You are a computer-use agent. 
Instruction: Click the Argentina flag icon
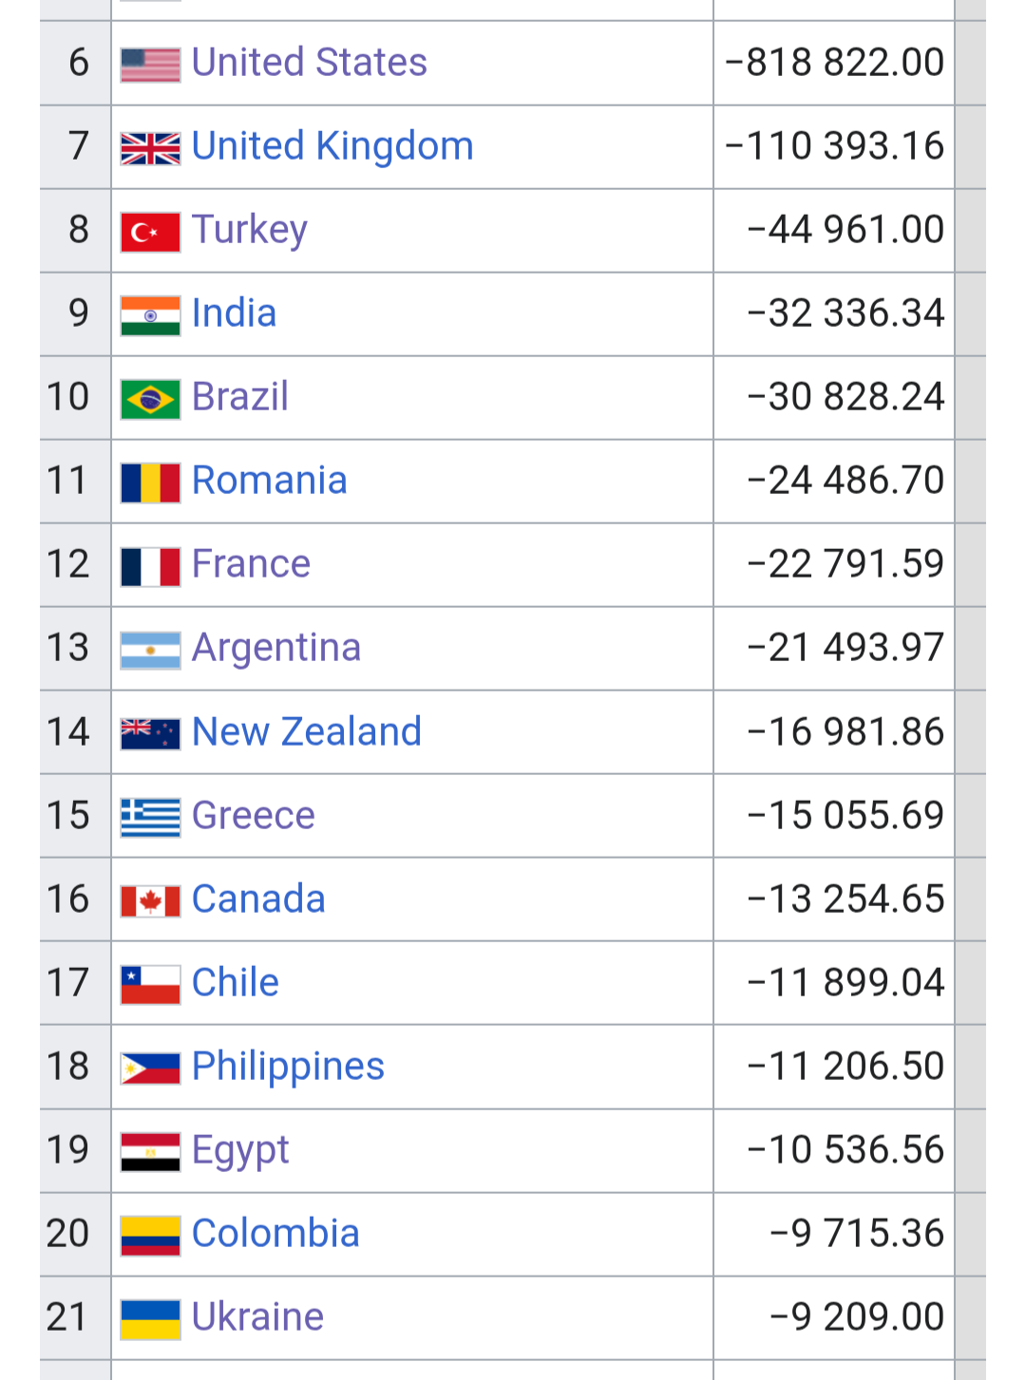tap(150, 650)
